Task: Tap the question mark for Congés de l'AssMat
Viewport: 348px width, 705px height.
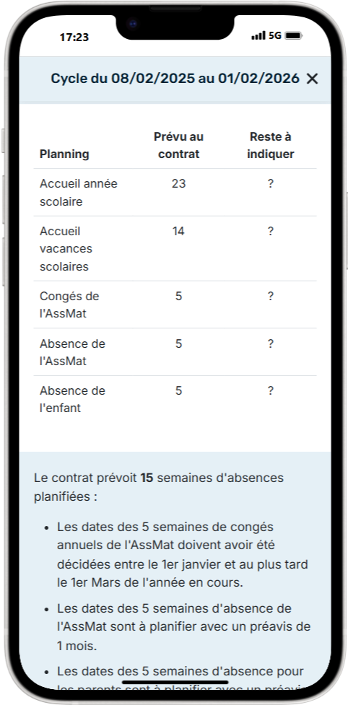Action: 271,297
